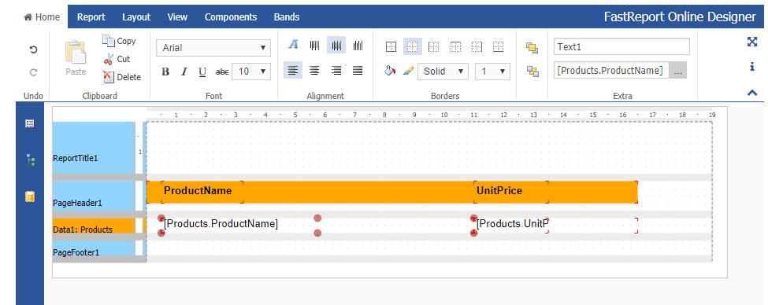
Task: Switch to the View tab
Action: [177, 17]
